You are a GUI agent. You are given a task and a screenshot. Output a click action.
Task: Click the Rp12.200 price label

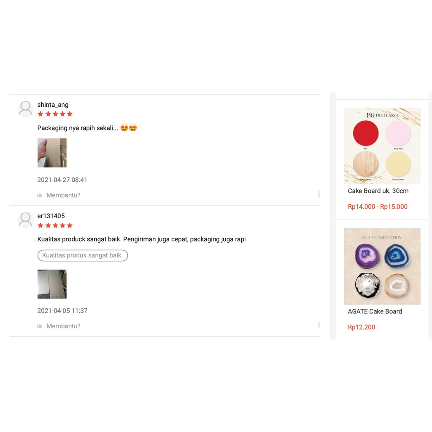pyautogui.click(x=361, y=327)
